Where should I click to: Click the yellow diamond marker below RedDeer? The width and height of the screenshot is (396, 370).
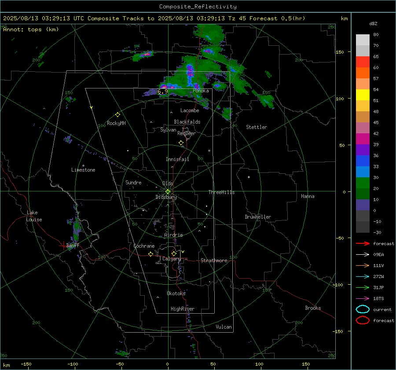point(181,143)
